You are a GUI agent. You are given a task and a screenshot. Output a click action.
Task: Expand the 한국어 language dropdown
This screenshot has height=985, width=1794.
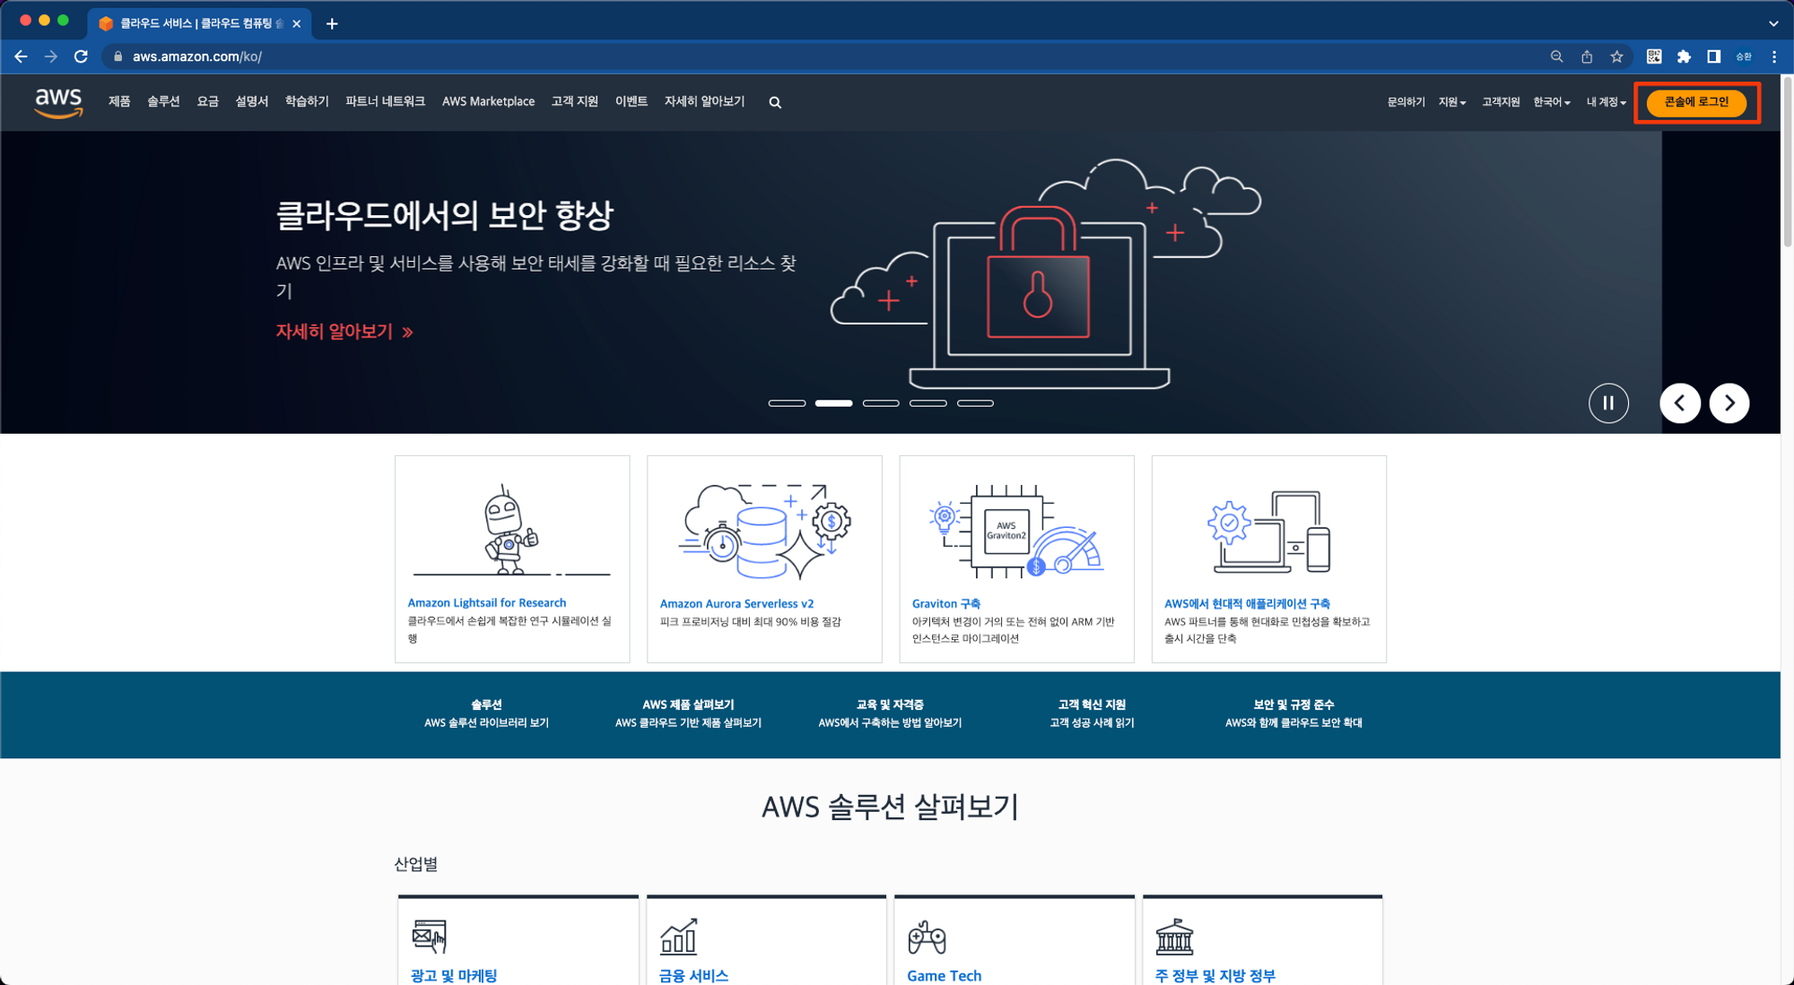(x=1551, y=102)
